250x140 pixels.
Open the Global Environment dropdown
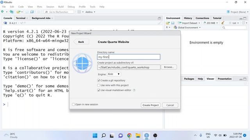[x=187, y=28]
